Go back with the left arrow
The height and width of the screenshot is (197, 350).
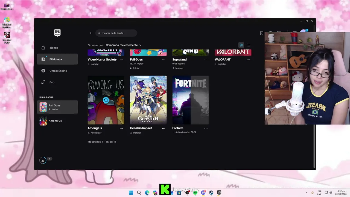91,33
